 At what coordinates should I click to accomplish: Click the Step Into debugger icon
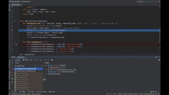(37, 60)
